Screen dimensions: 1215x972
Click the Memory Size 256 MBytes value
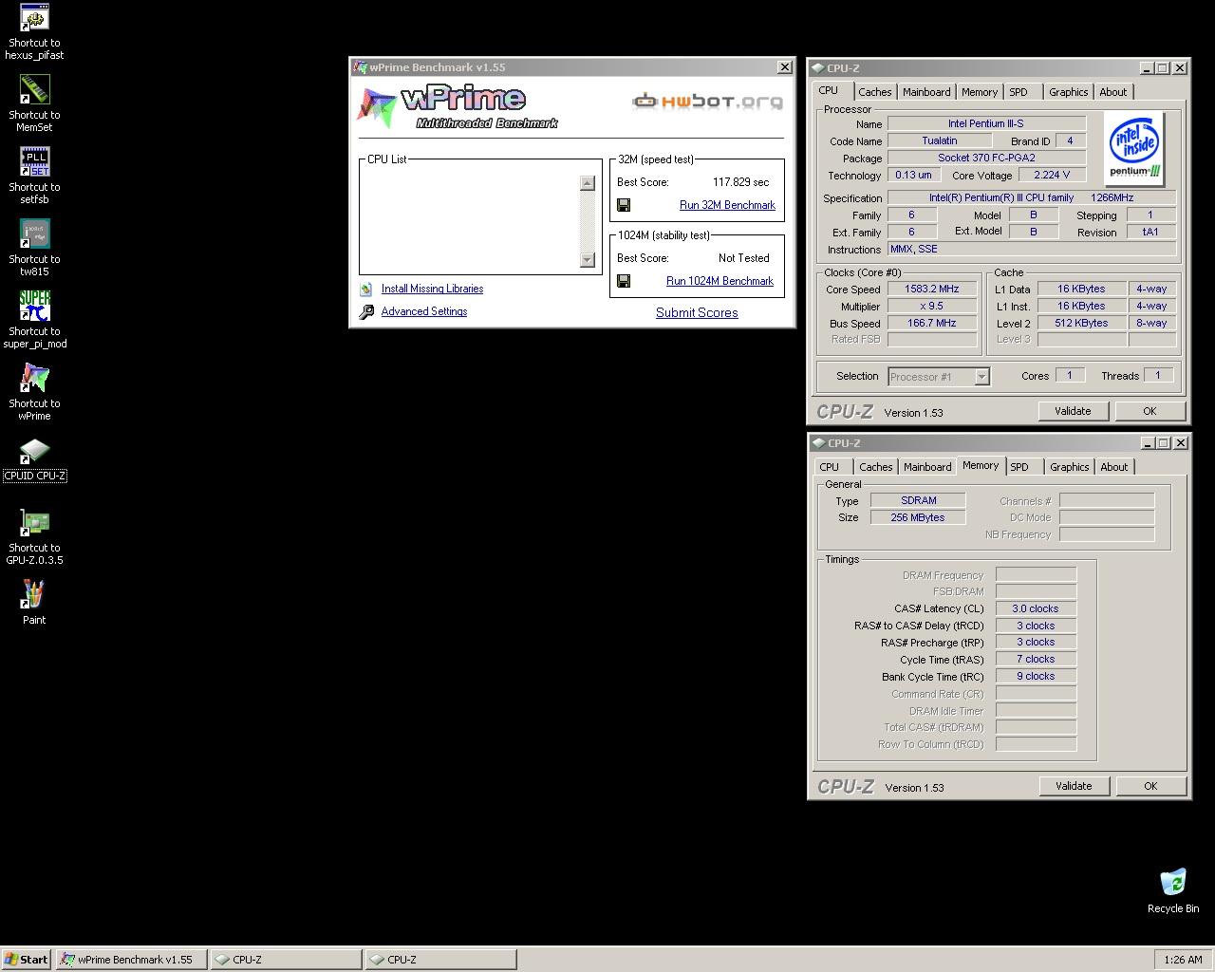[918, 518]
